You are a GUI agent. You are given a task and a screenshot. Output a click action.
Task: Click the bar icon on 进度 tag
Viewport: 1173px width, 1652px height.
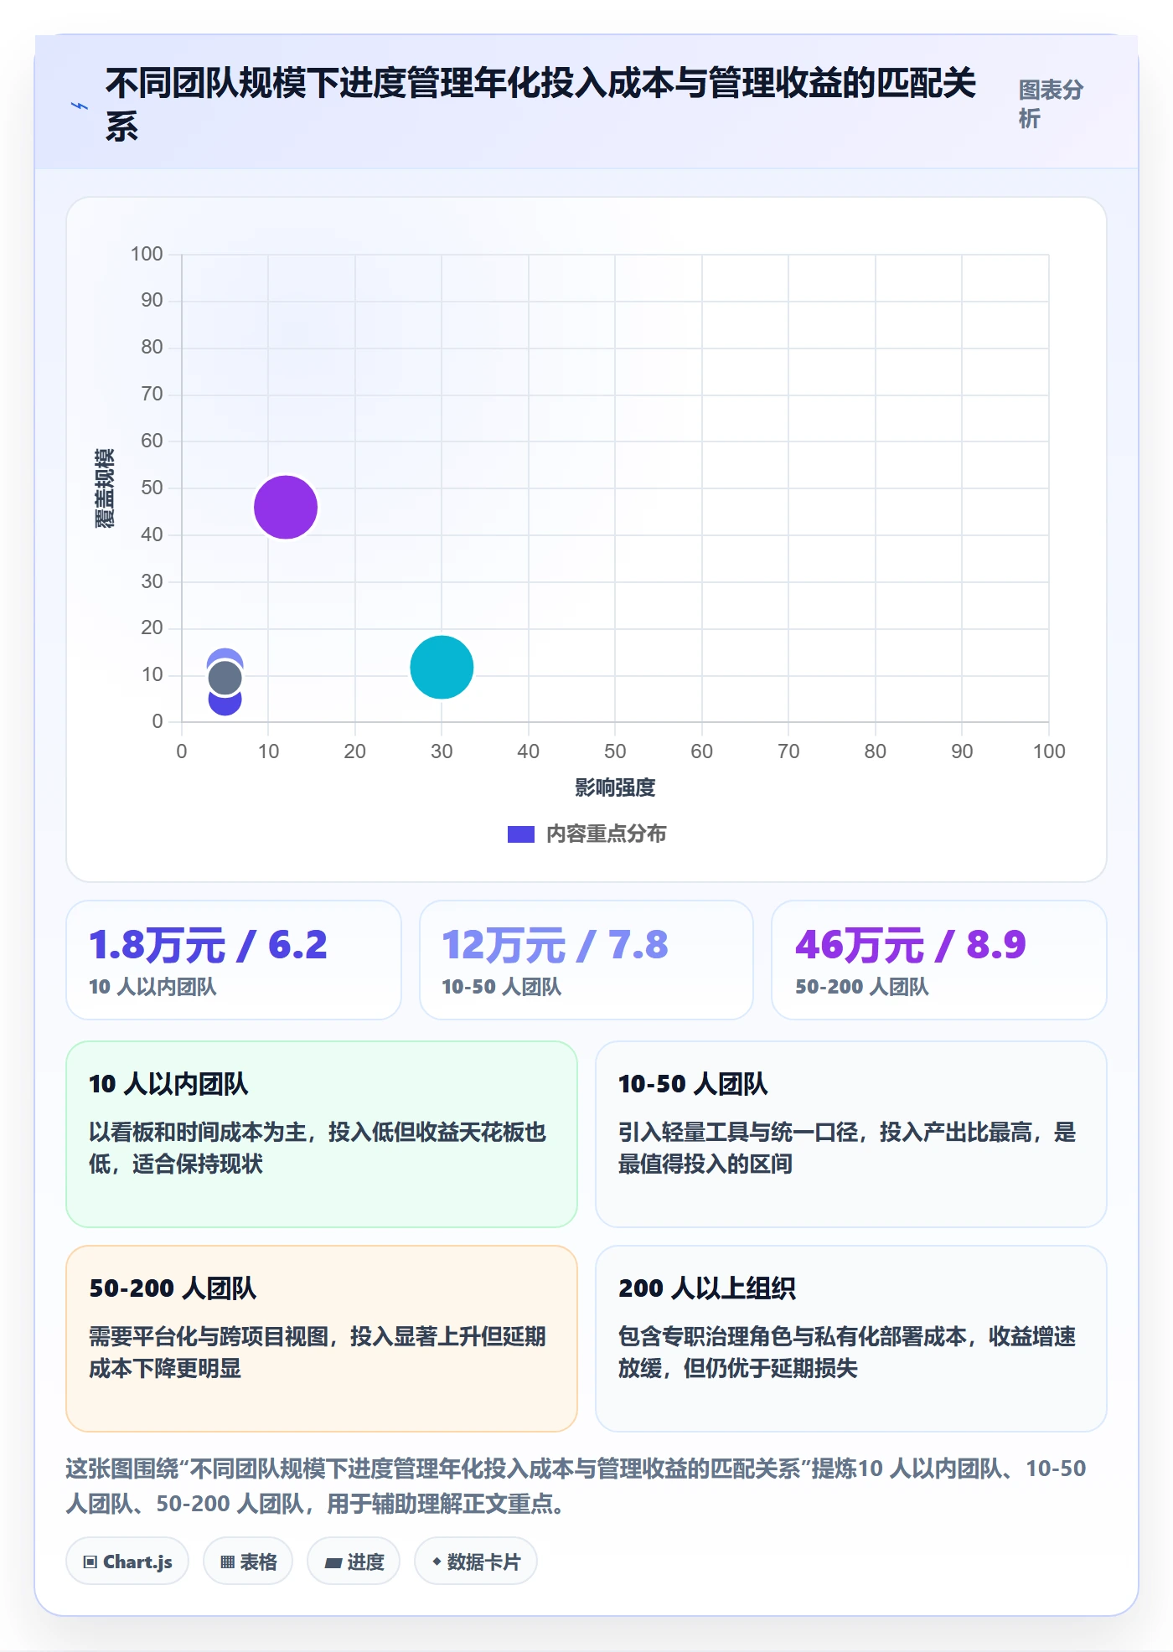click(x=333, y=1562)
